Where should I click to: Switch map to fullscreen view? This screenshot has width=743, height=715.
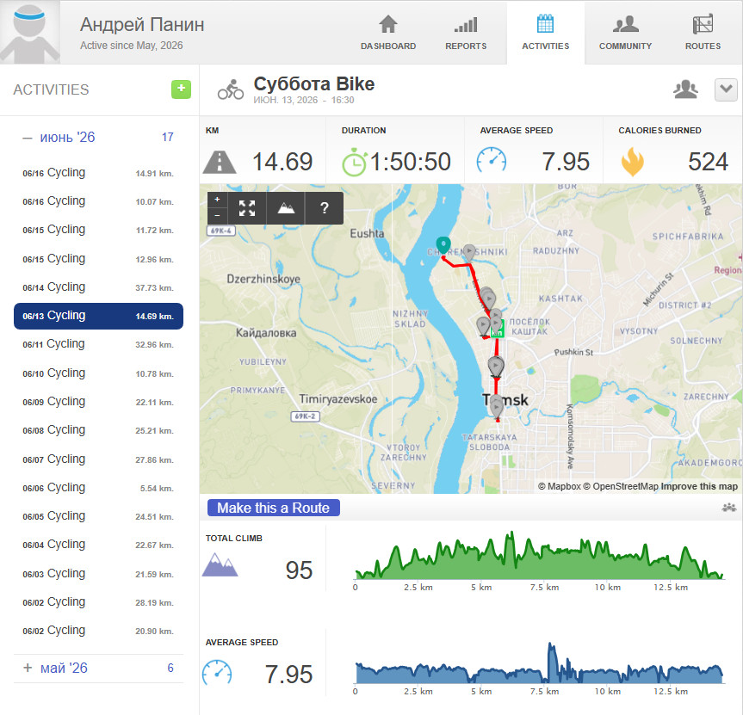[247, 208]
